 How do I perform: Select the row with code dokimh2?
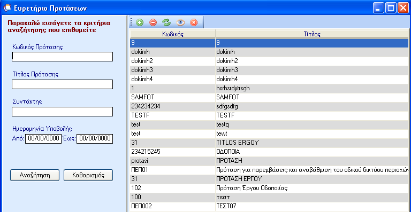tap(269, 61)
